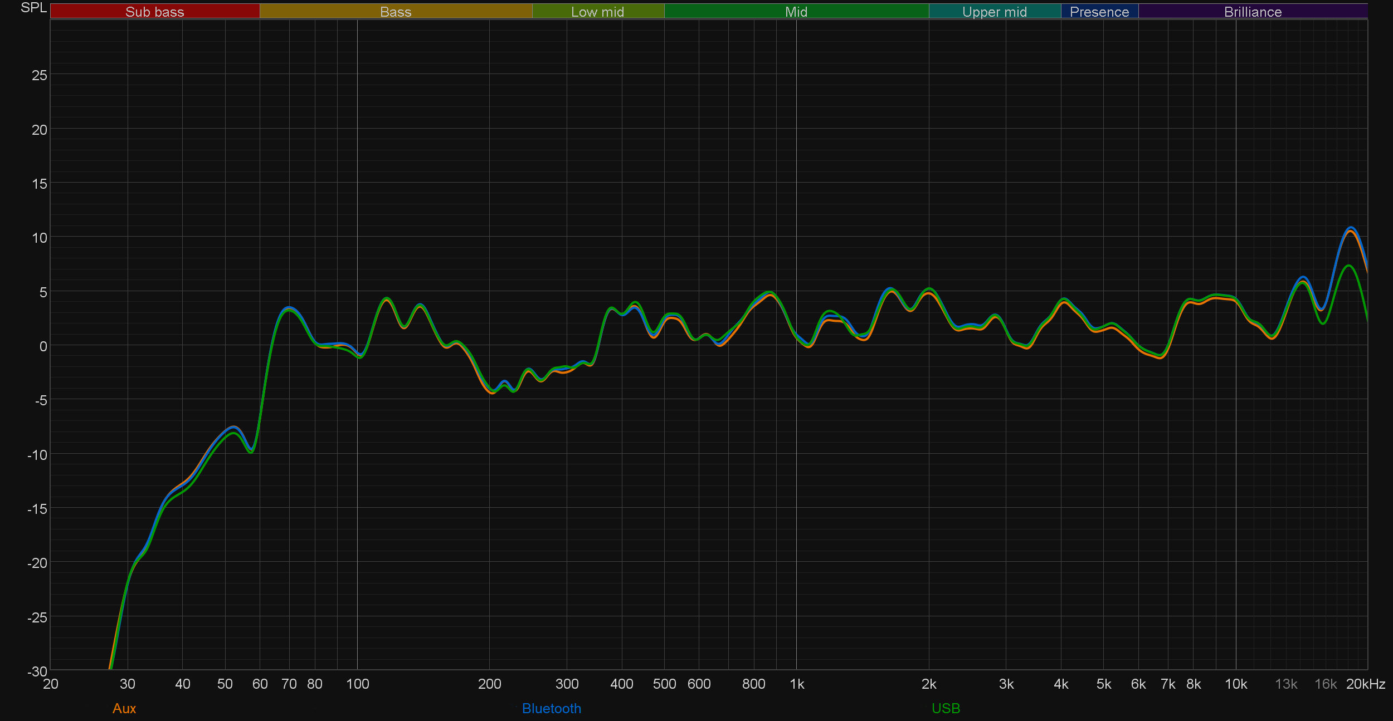
Task: Click the 25 dB level label
Action: pyautogui.click(x=39, y=75)
